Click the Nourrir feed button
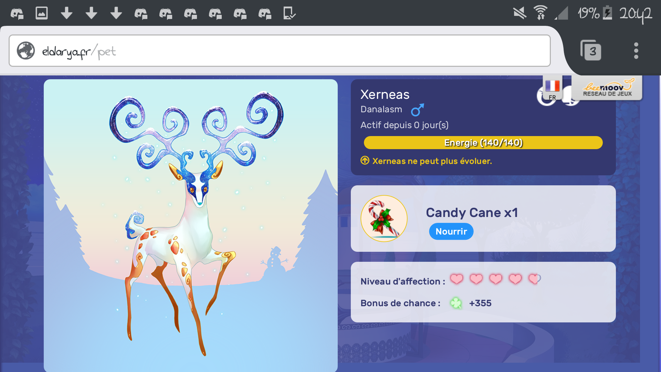The height and width of the screenshot is (372, 661). (451, 231)
